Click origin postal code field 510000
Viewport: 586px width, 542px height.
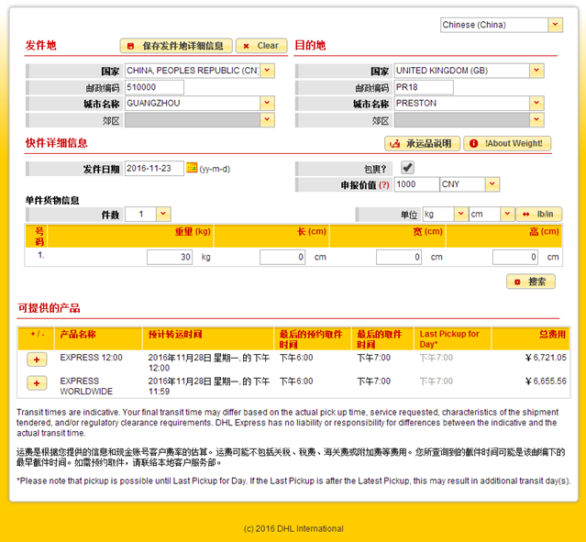[154, 87]
